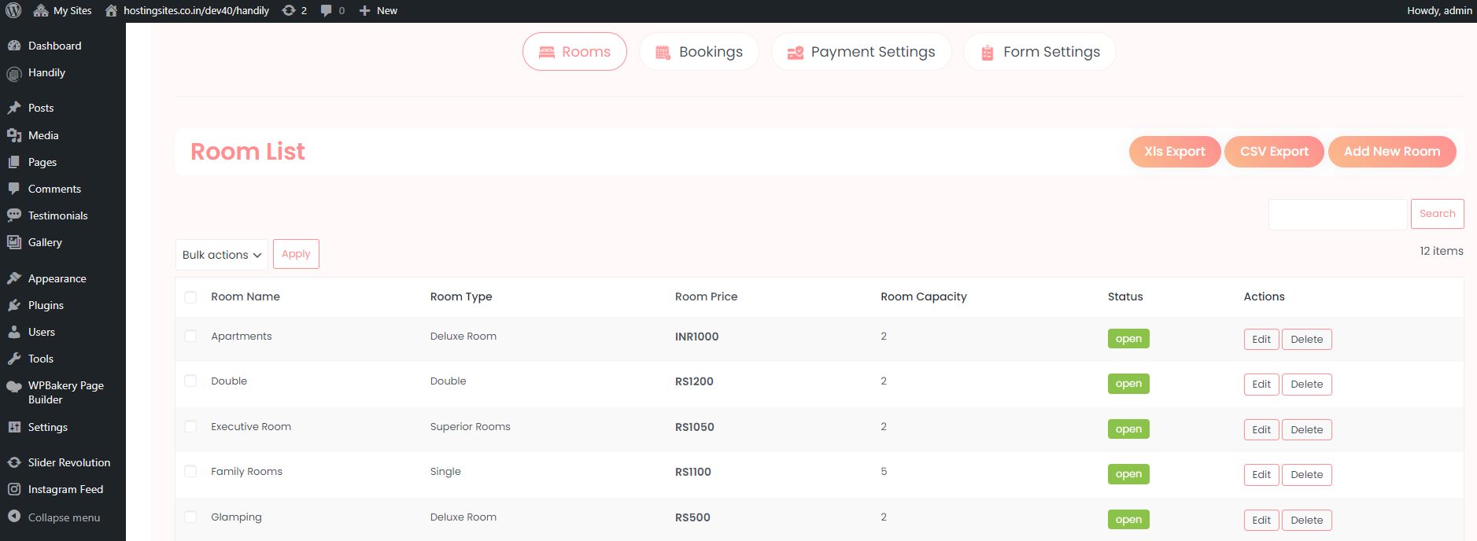1477x541 pixels.
Task: Click the WordPress logo icon
Action: pyautogui.click(x=13, y=10)
